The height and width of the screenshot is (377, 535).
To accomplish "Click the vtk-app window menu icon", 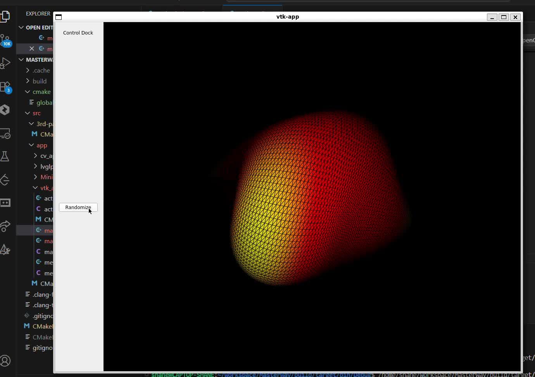I will click(59, 17).
